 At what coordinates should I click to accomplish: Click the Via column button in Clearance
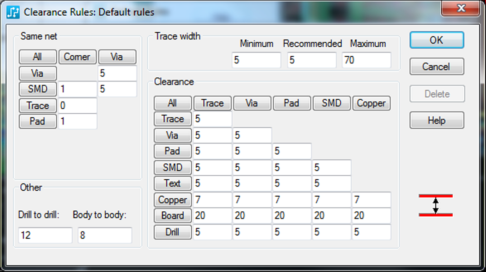pos(252,103)
